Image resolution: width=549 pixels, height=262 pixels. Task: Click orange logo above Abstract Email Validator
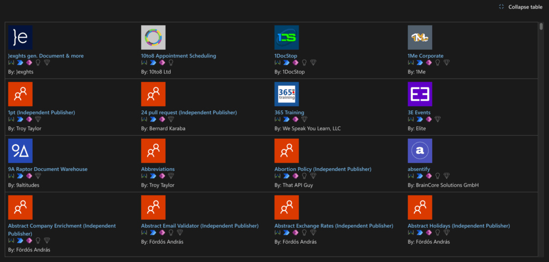coord(153,207)
